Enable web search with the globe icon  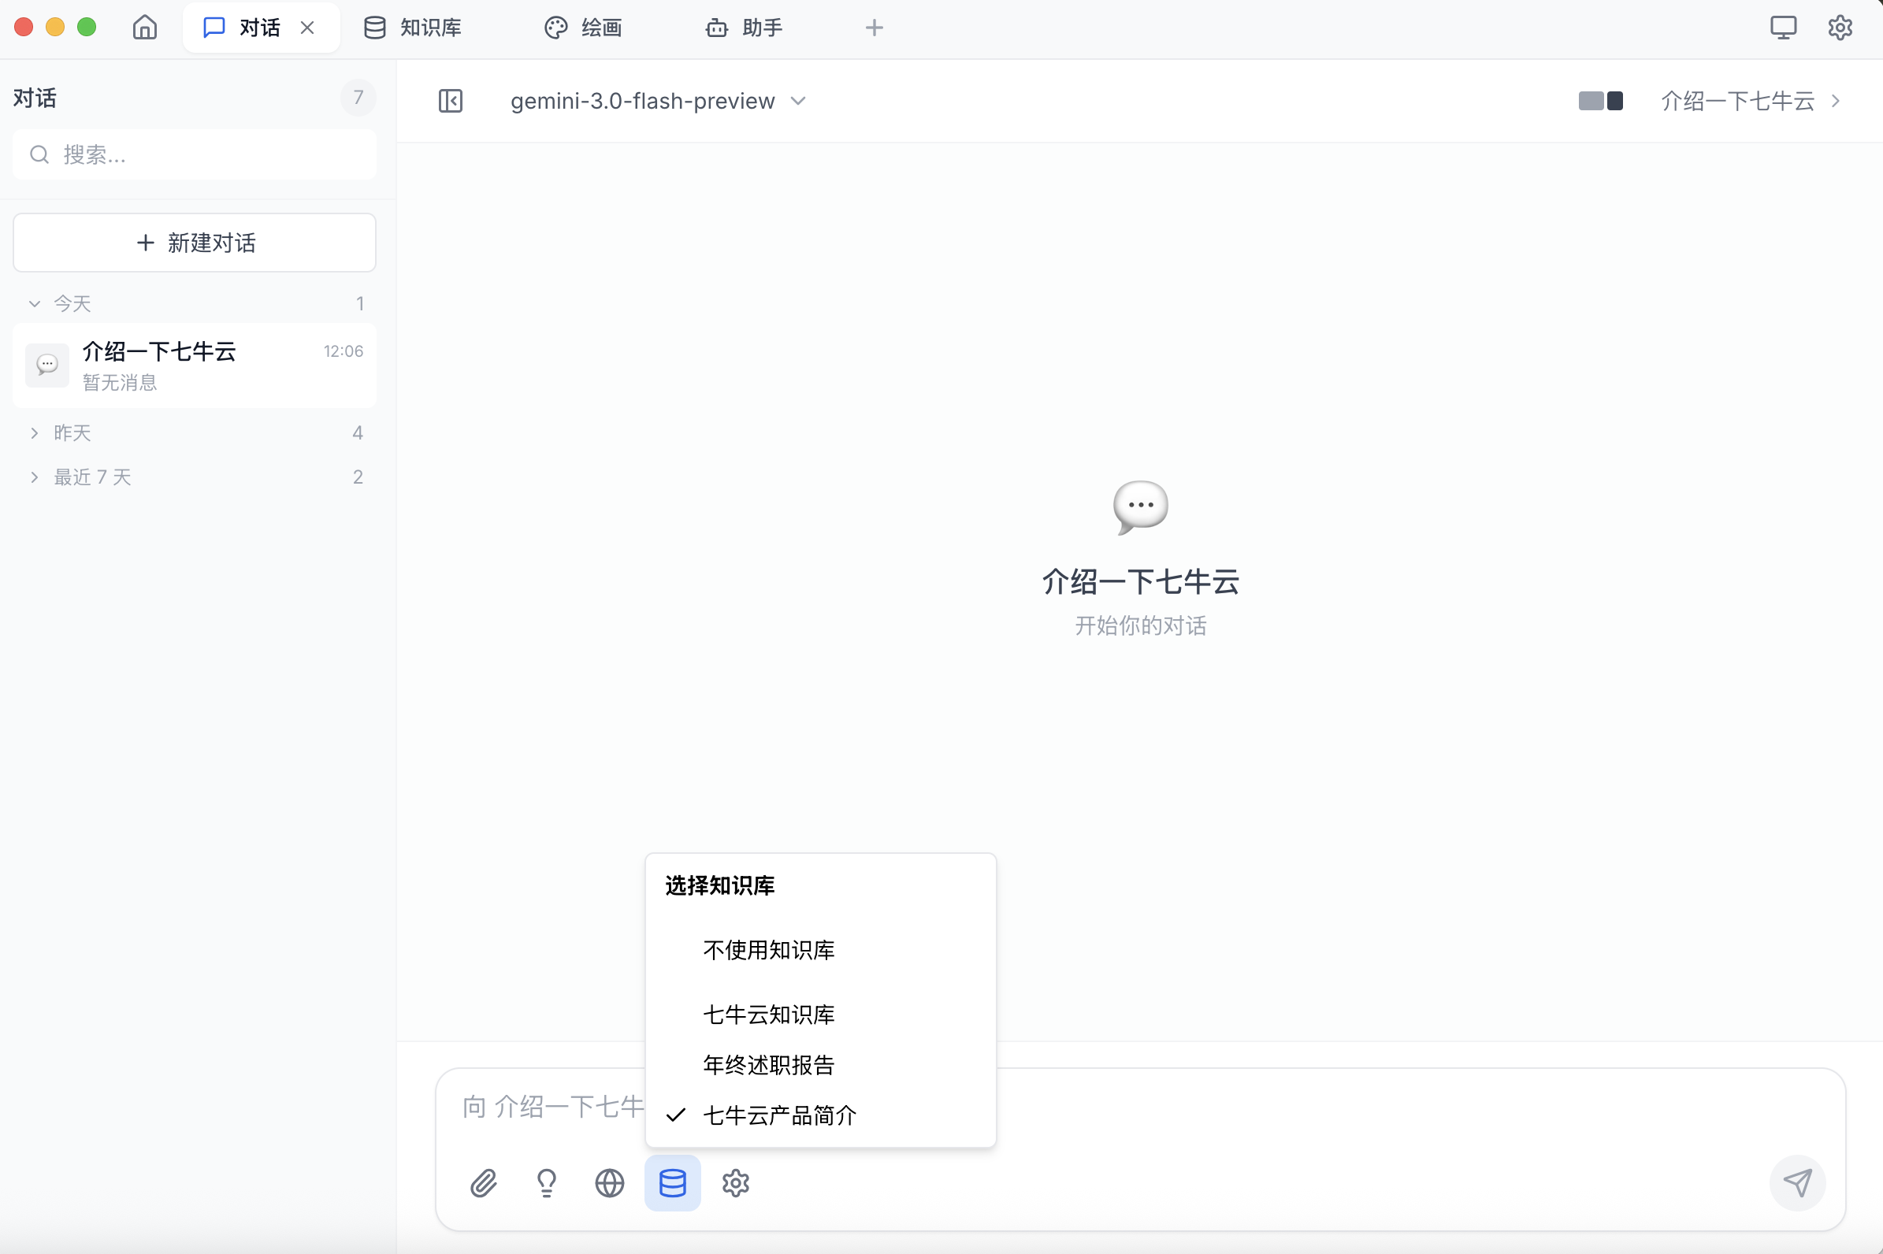point(609,1183)
